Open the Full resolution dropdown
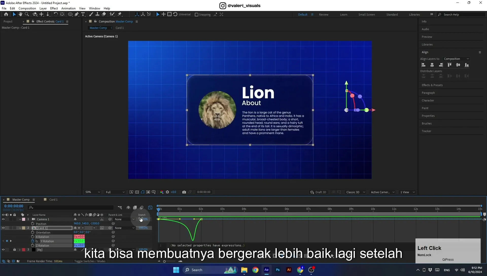 tap(115, 192)
